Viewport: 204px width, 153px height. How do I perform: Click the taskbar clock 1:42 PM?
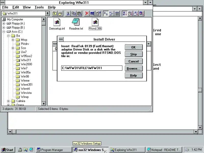196,150
